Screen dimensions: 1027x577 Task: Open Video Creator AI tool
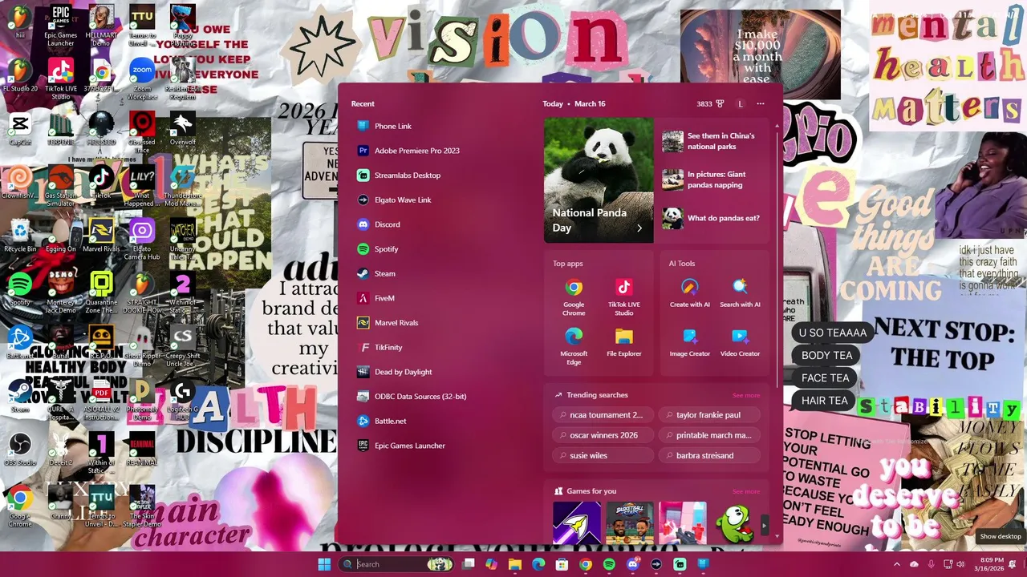(x=740, y=341)
